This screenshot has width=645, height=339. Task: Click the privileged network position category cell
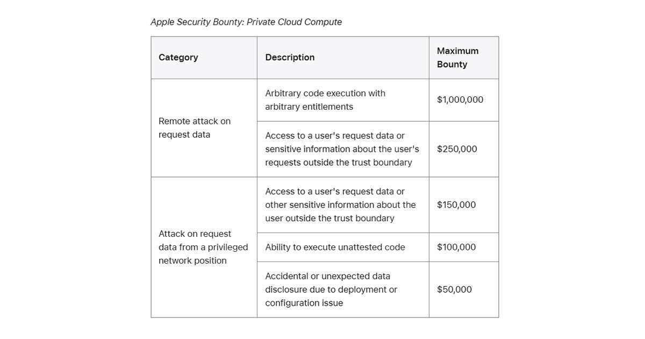coord(203,247)
